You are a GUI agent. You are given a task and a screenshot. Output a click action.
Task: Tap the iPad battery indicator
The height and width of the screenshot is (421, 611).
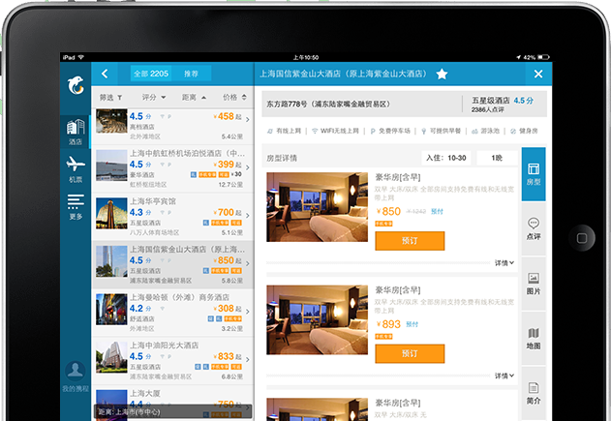tap(543, 57)
